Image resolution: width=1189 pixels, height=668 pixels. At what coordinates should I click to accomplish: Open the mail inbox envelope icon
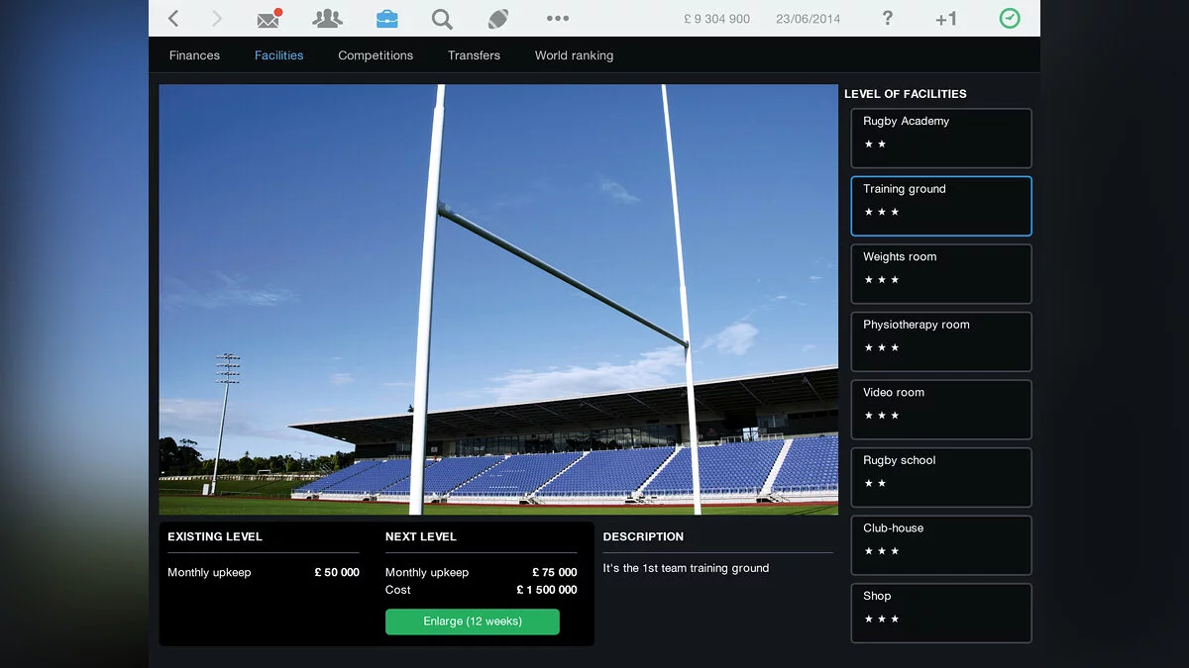(x=269, y=18)
